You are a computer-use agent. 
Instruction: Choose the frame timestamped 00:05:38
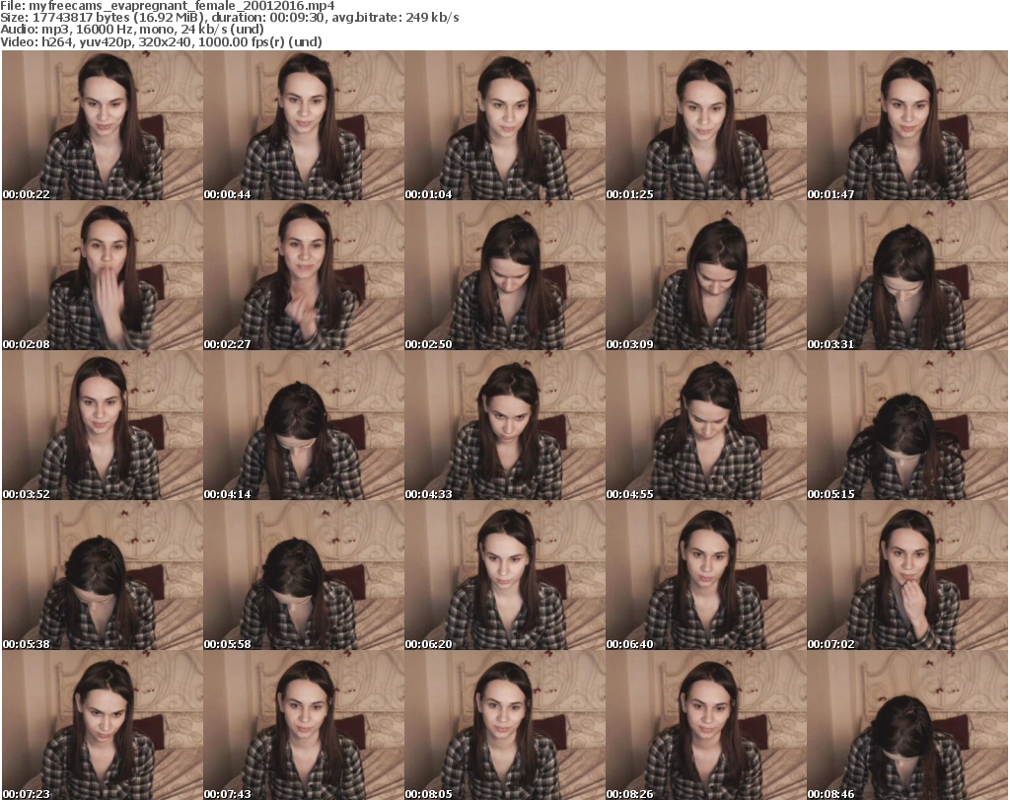tap(103, 575)
